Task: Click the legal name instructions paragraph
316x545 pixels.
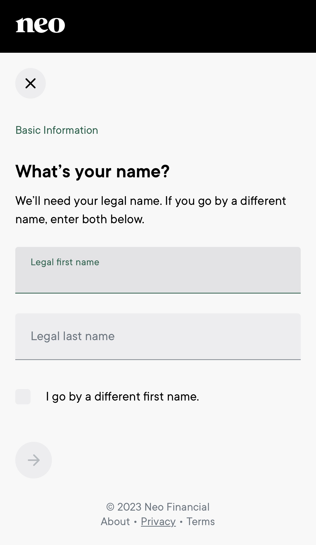Action: pyautogui.click(x=151, y=210)
